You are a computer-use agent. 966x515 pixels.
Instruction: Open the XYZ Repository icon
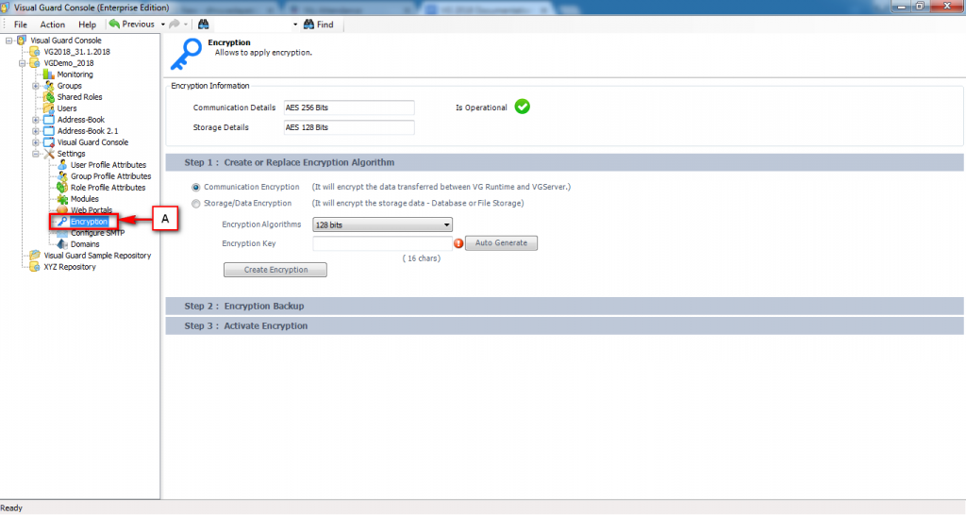35,267
